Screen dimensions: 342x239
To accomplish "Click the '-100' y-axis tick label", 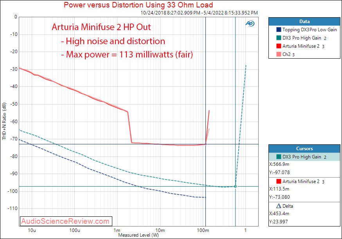I will tap(13, 191).
